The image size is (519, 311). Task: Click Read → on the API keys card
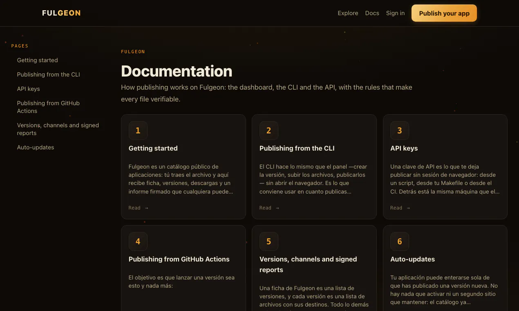400,208
